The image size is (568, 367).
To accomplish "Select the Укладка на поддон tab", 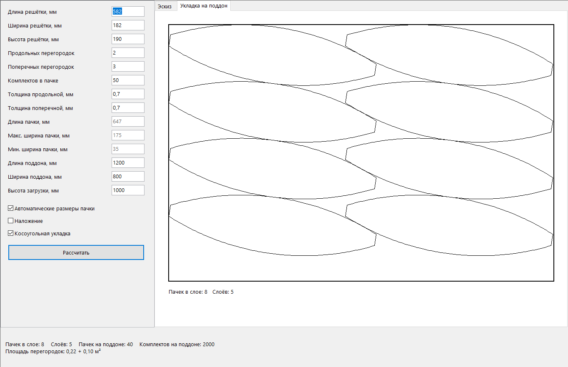I will pos(204,6).
